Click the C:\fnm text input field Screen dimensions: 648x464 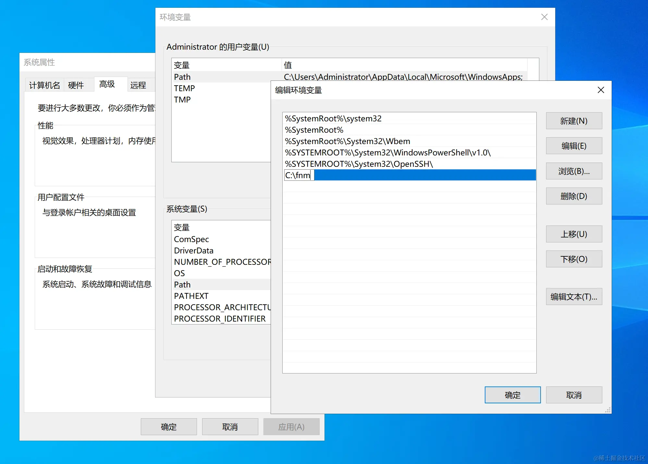pos(299,175)
